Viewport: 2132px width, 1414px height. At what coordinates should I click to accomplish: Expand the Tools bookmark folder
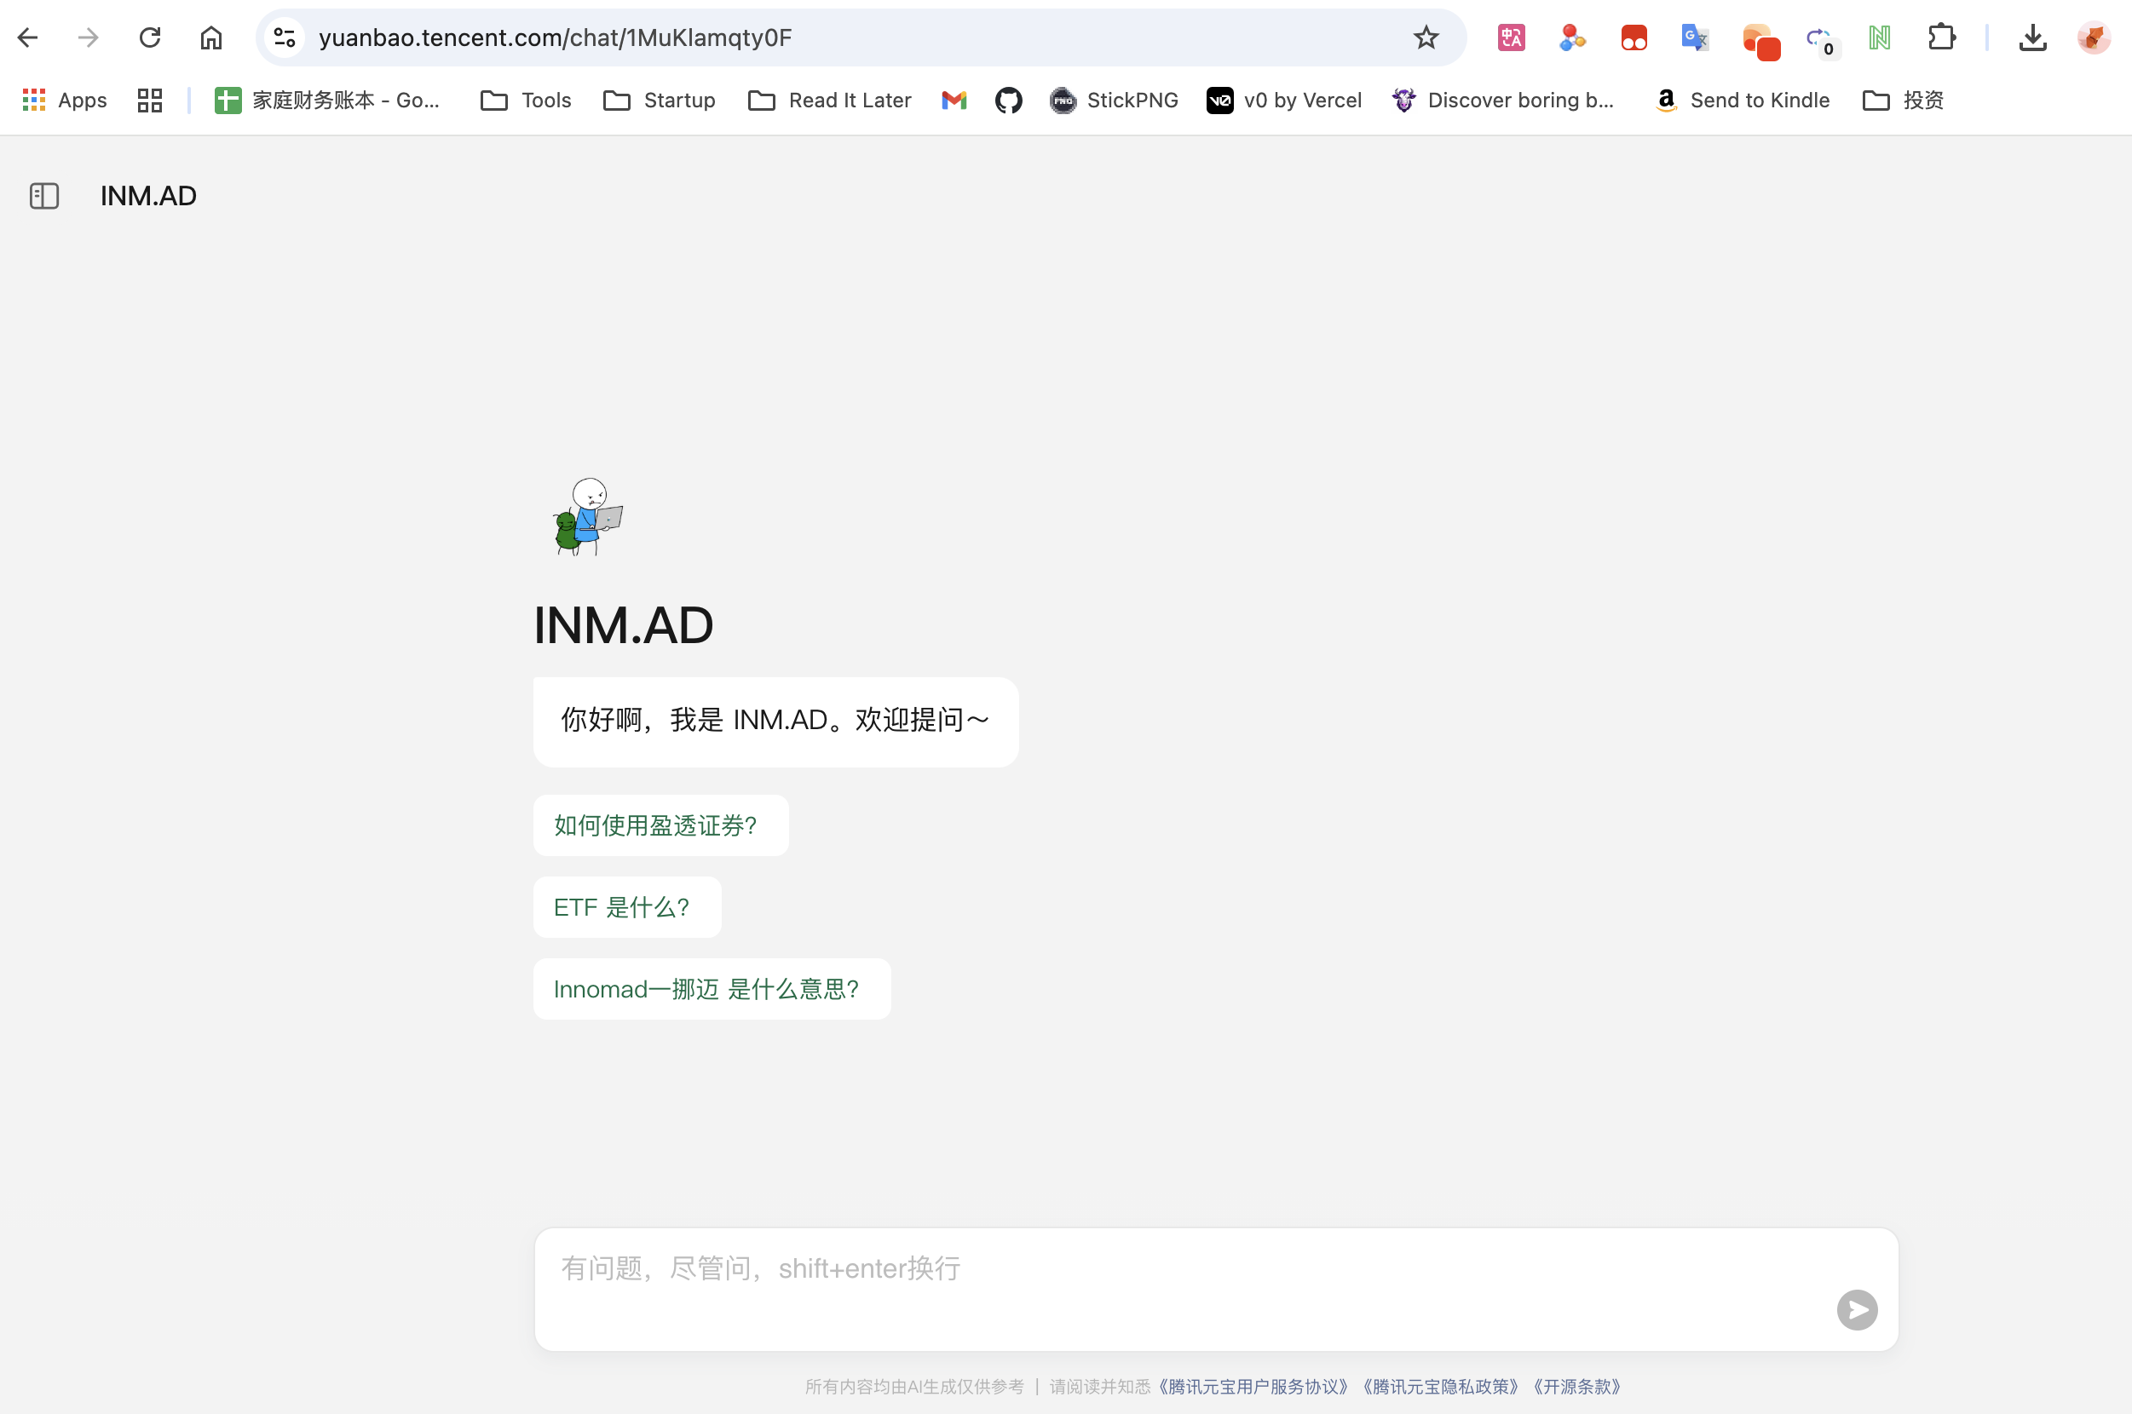[527, 101]
